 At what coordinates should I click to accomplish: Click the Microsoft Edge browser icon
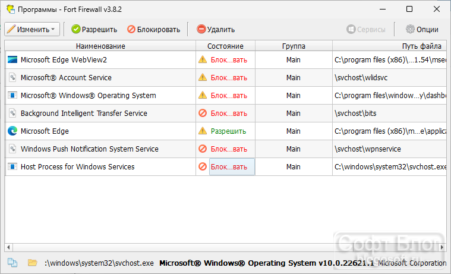[x=12, y=131]
